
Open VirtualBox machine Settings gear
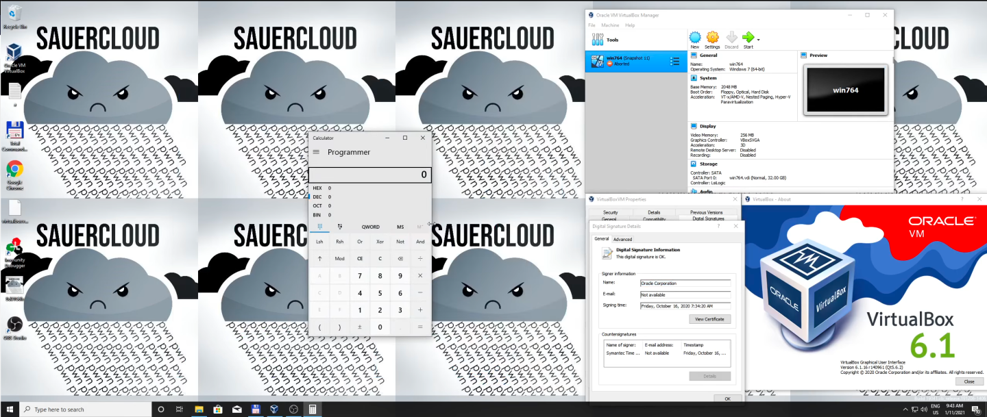coord(712,39)
